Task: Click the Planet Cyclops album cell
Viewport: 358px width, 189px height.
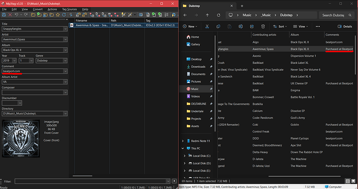Action: [299, 138]
